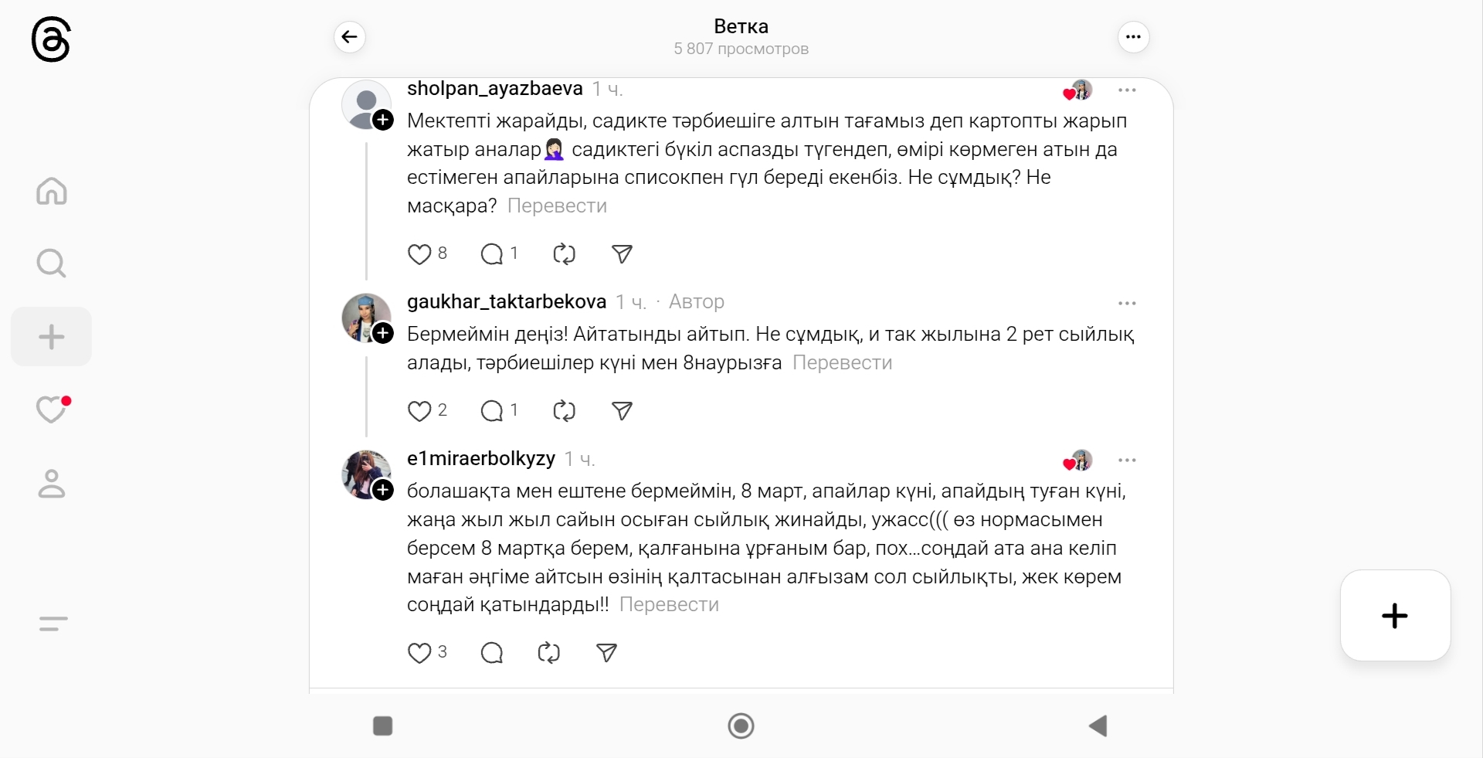This screenshot has width=1483, height=758.
Task: Share gaukhar_taktarbekova's reply via send icon
Action: (623, 411)
